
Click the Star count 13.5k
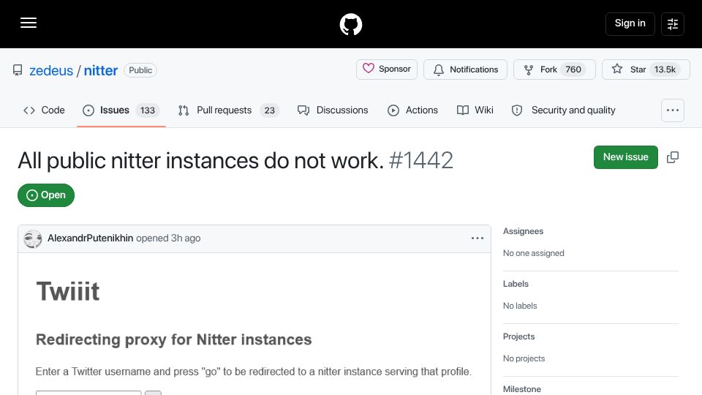point(665,69)
